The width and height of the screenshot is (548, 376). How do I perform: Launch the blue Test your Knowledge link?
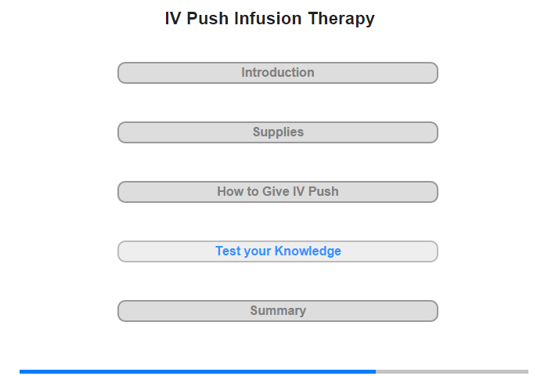[278, 251]
